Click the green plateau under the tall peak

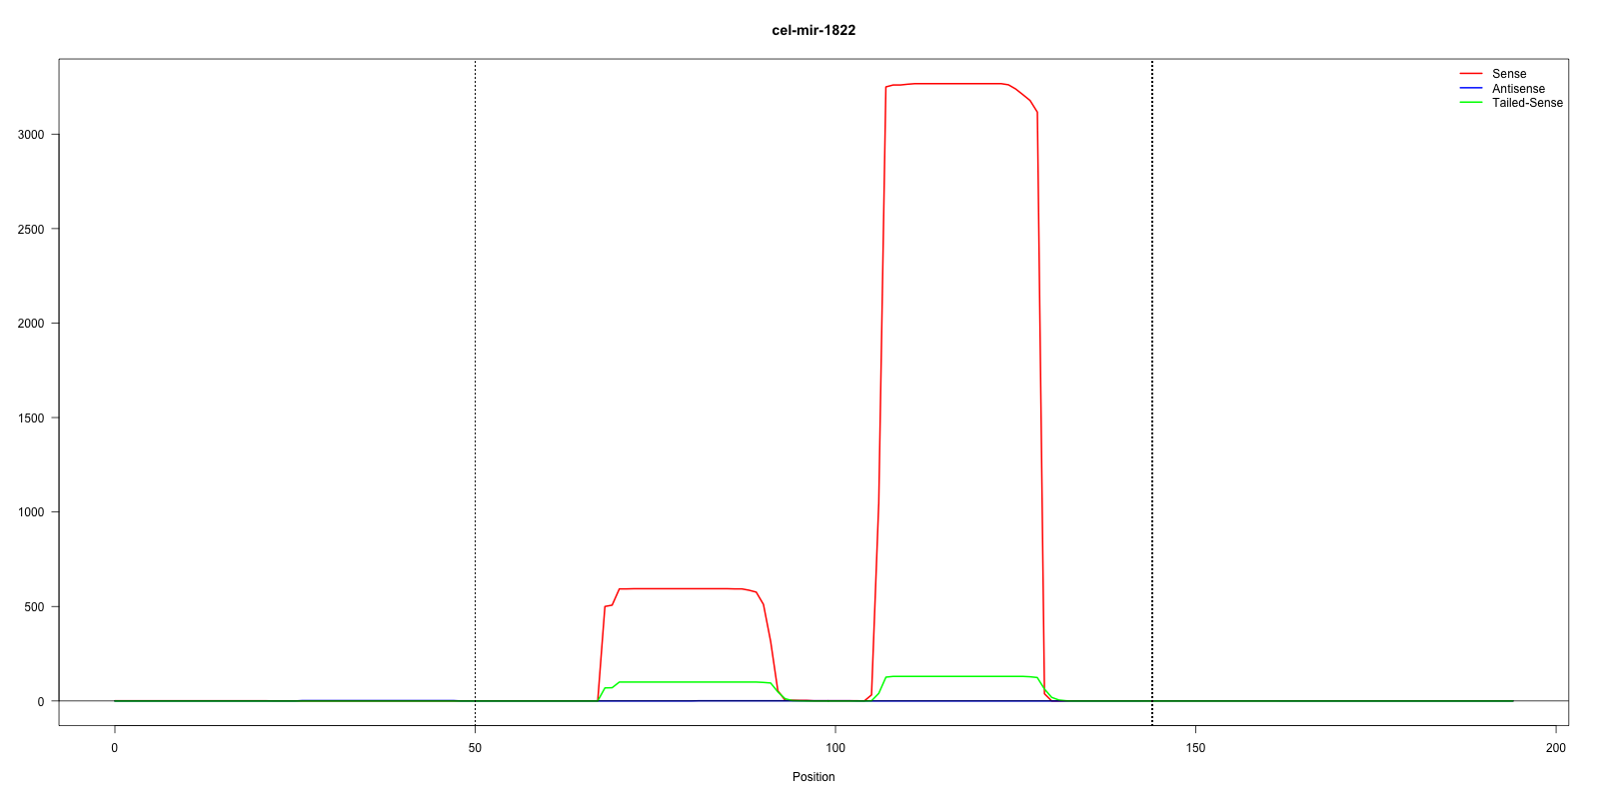[959, 676]
